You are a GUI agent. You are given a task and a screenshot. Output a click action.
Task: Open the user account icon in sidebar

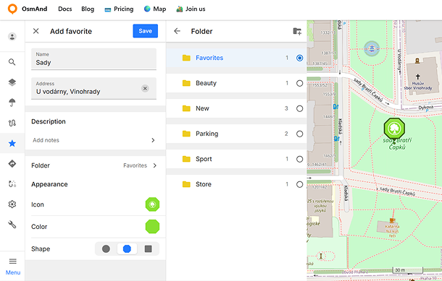pos(12,37)
